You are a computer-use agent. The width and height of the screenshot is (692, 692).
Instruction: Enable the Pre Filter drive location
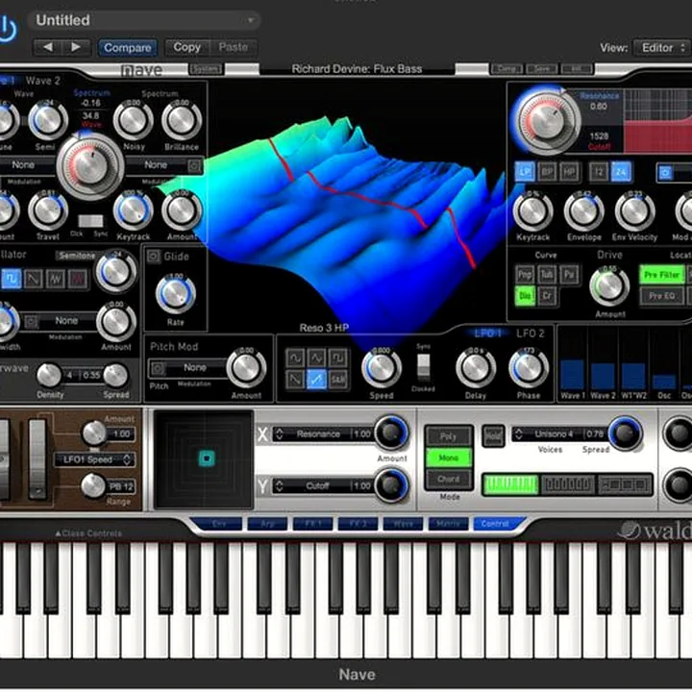pyautogui.click(x=661, y=275)
